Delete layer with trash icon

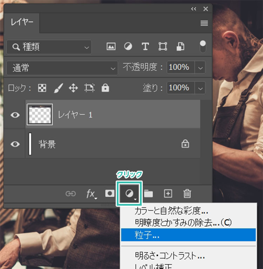187,194
